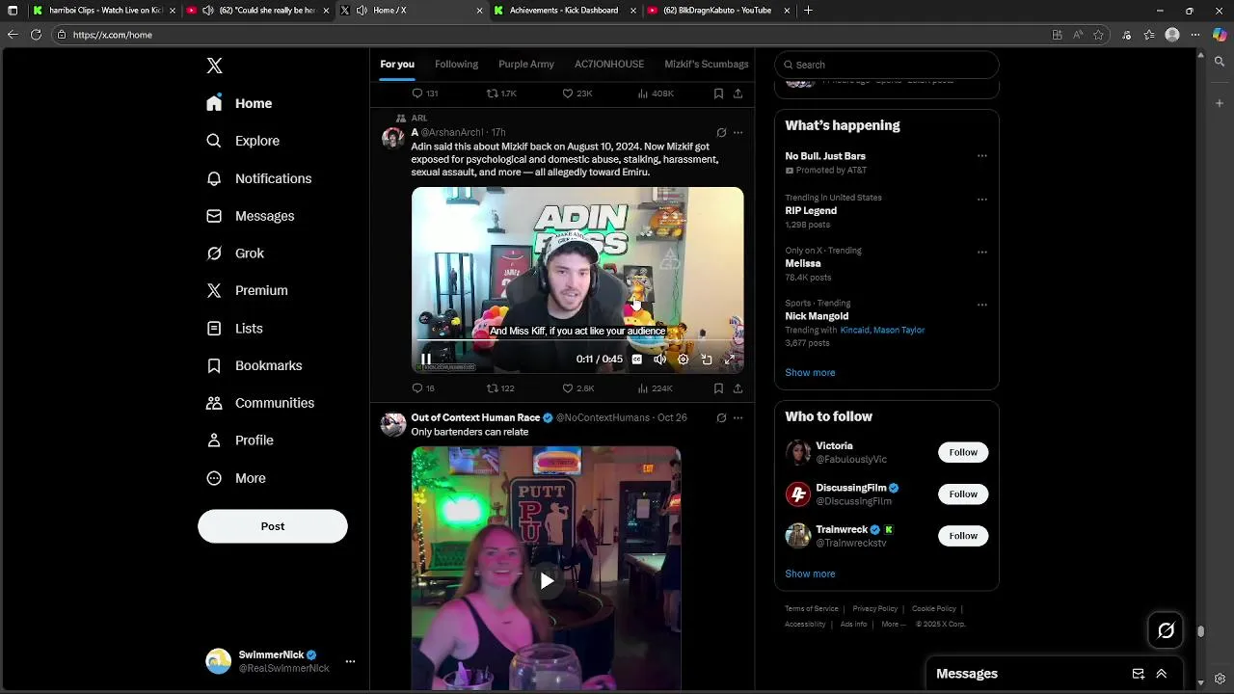Viewport: 1234px width, 694px height.
Task: Click Show more under What's happening
Action: [810, 373]
